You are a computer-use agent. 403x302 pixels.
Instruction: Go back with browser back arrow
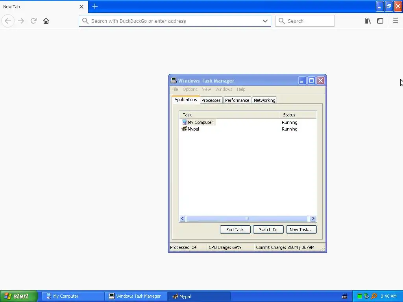(8, 21)
